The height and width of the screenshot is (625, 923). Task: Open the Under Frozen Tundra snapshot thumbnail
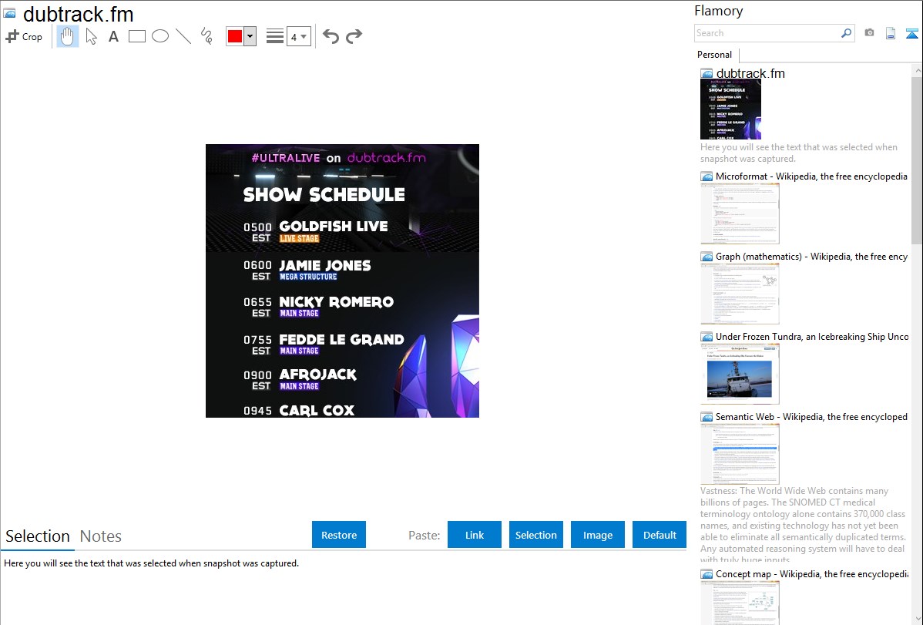coord(740,374)
